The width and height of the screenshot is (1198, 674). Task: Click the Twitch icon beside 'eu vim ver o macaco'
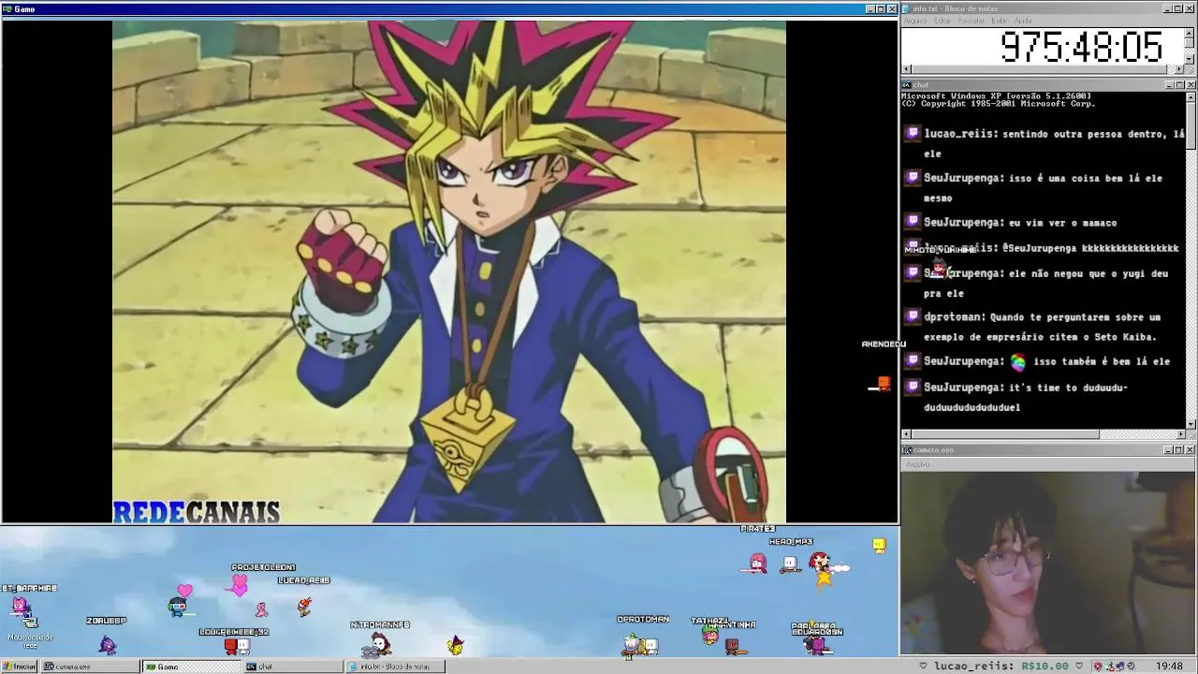913,222
